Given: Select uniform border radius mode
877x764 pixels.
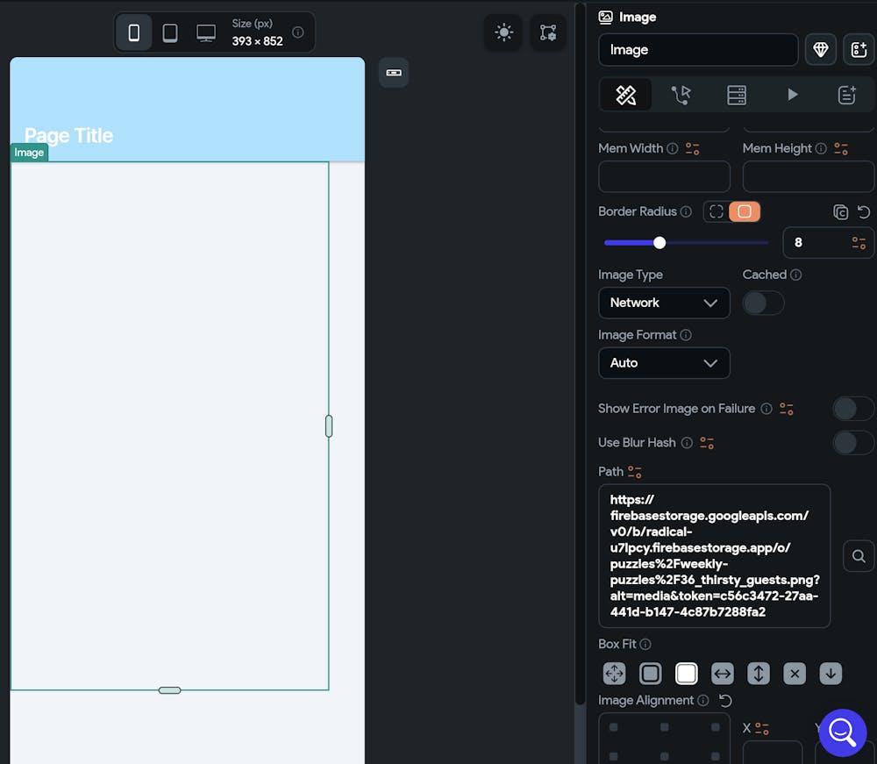Looking at the screenshot, I should (x=745, y=211).
